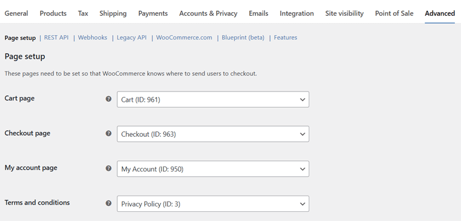Click the 'These pages need to be set' description

[130, 74]
